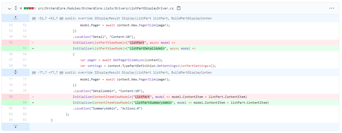Select line number 56 in left column

click(x=11, y=54)
